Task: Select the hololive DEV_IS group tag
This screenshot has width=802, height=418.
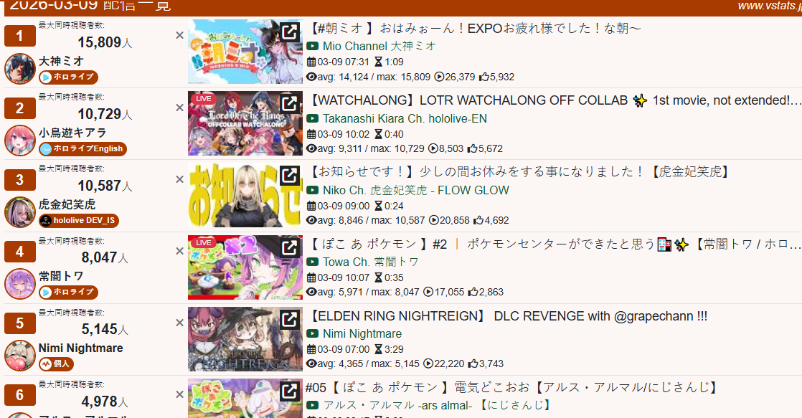Action: click(x=79, y=221)
